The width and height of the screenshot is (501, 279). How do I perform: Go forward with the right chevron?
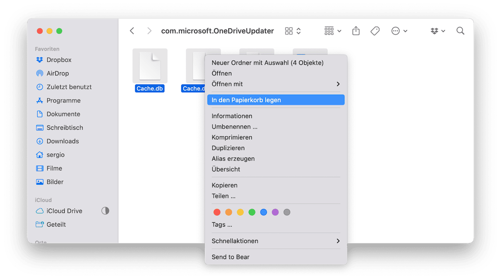pyautogui.click(x=149, y=31)
